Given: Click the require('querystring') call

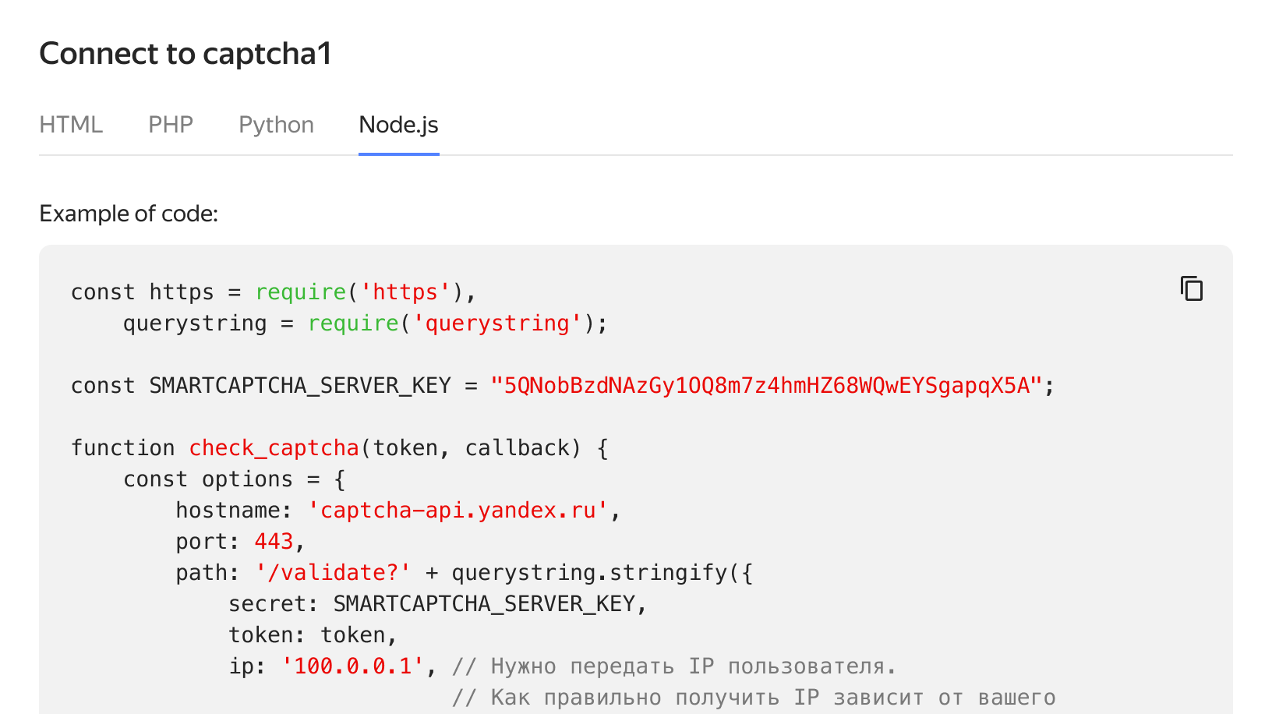Looking at the screenshot, I should (x=451, y=323).
